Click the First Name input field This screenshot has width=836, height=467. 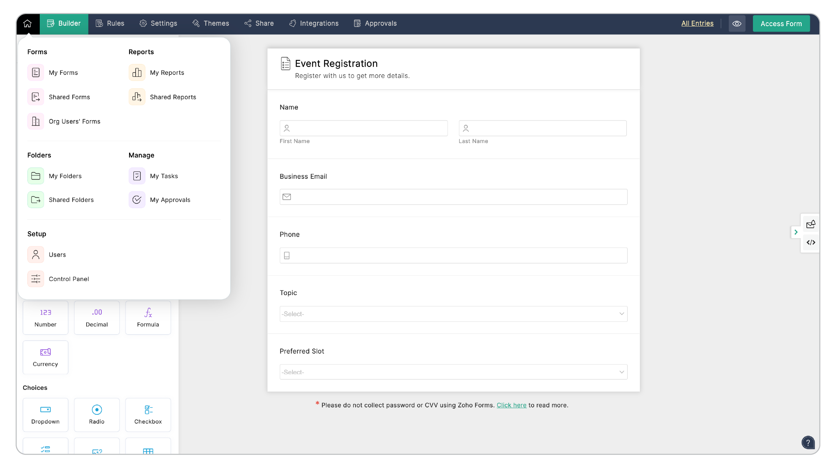[363, 128]
